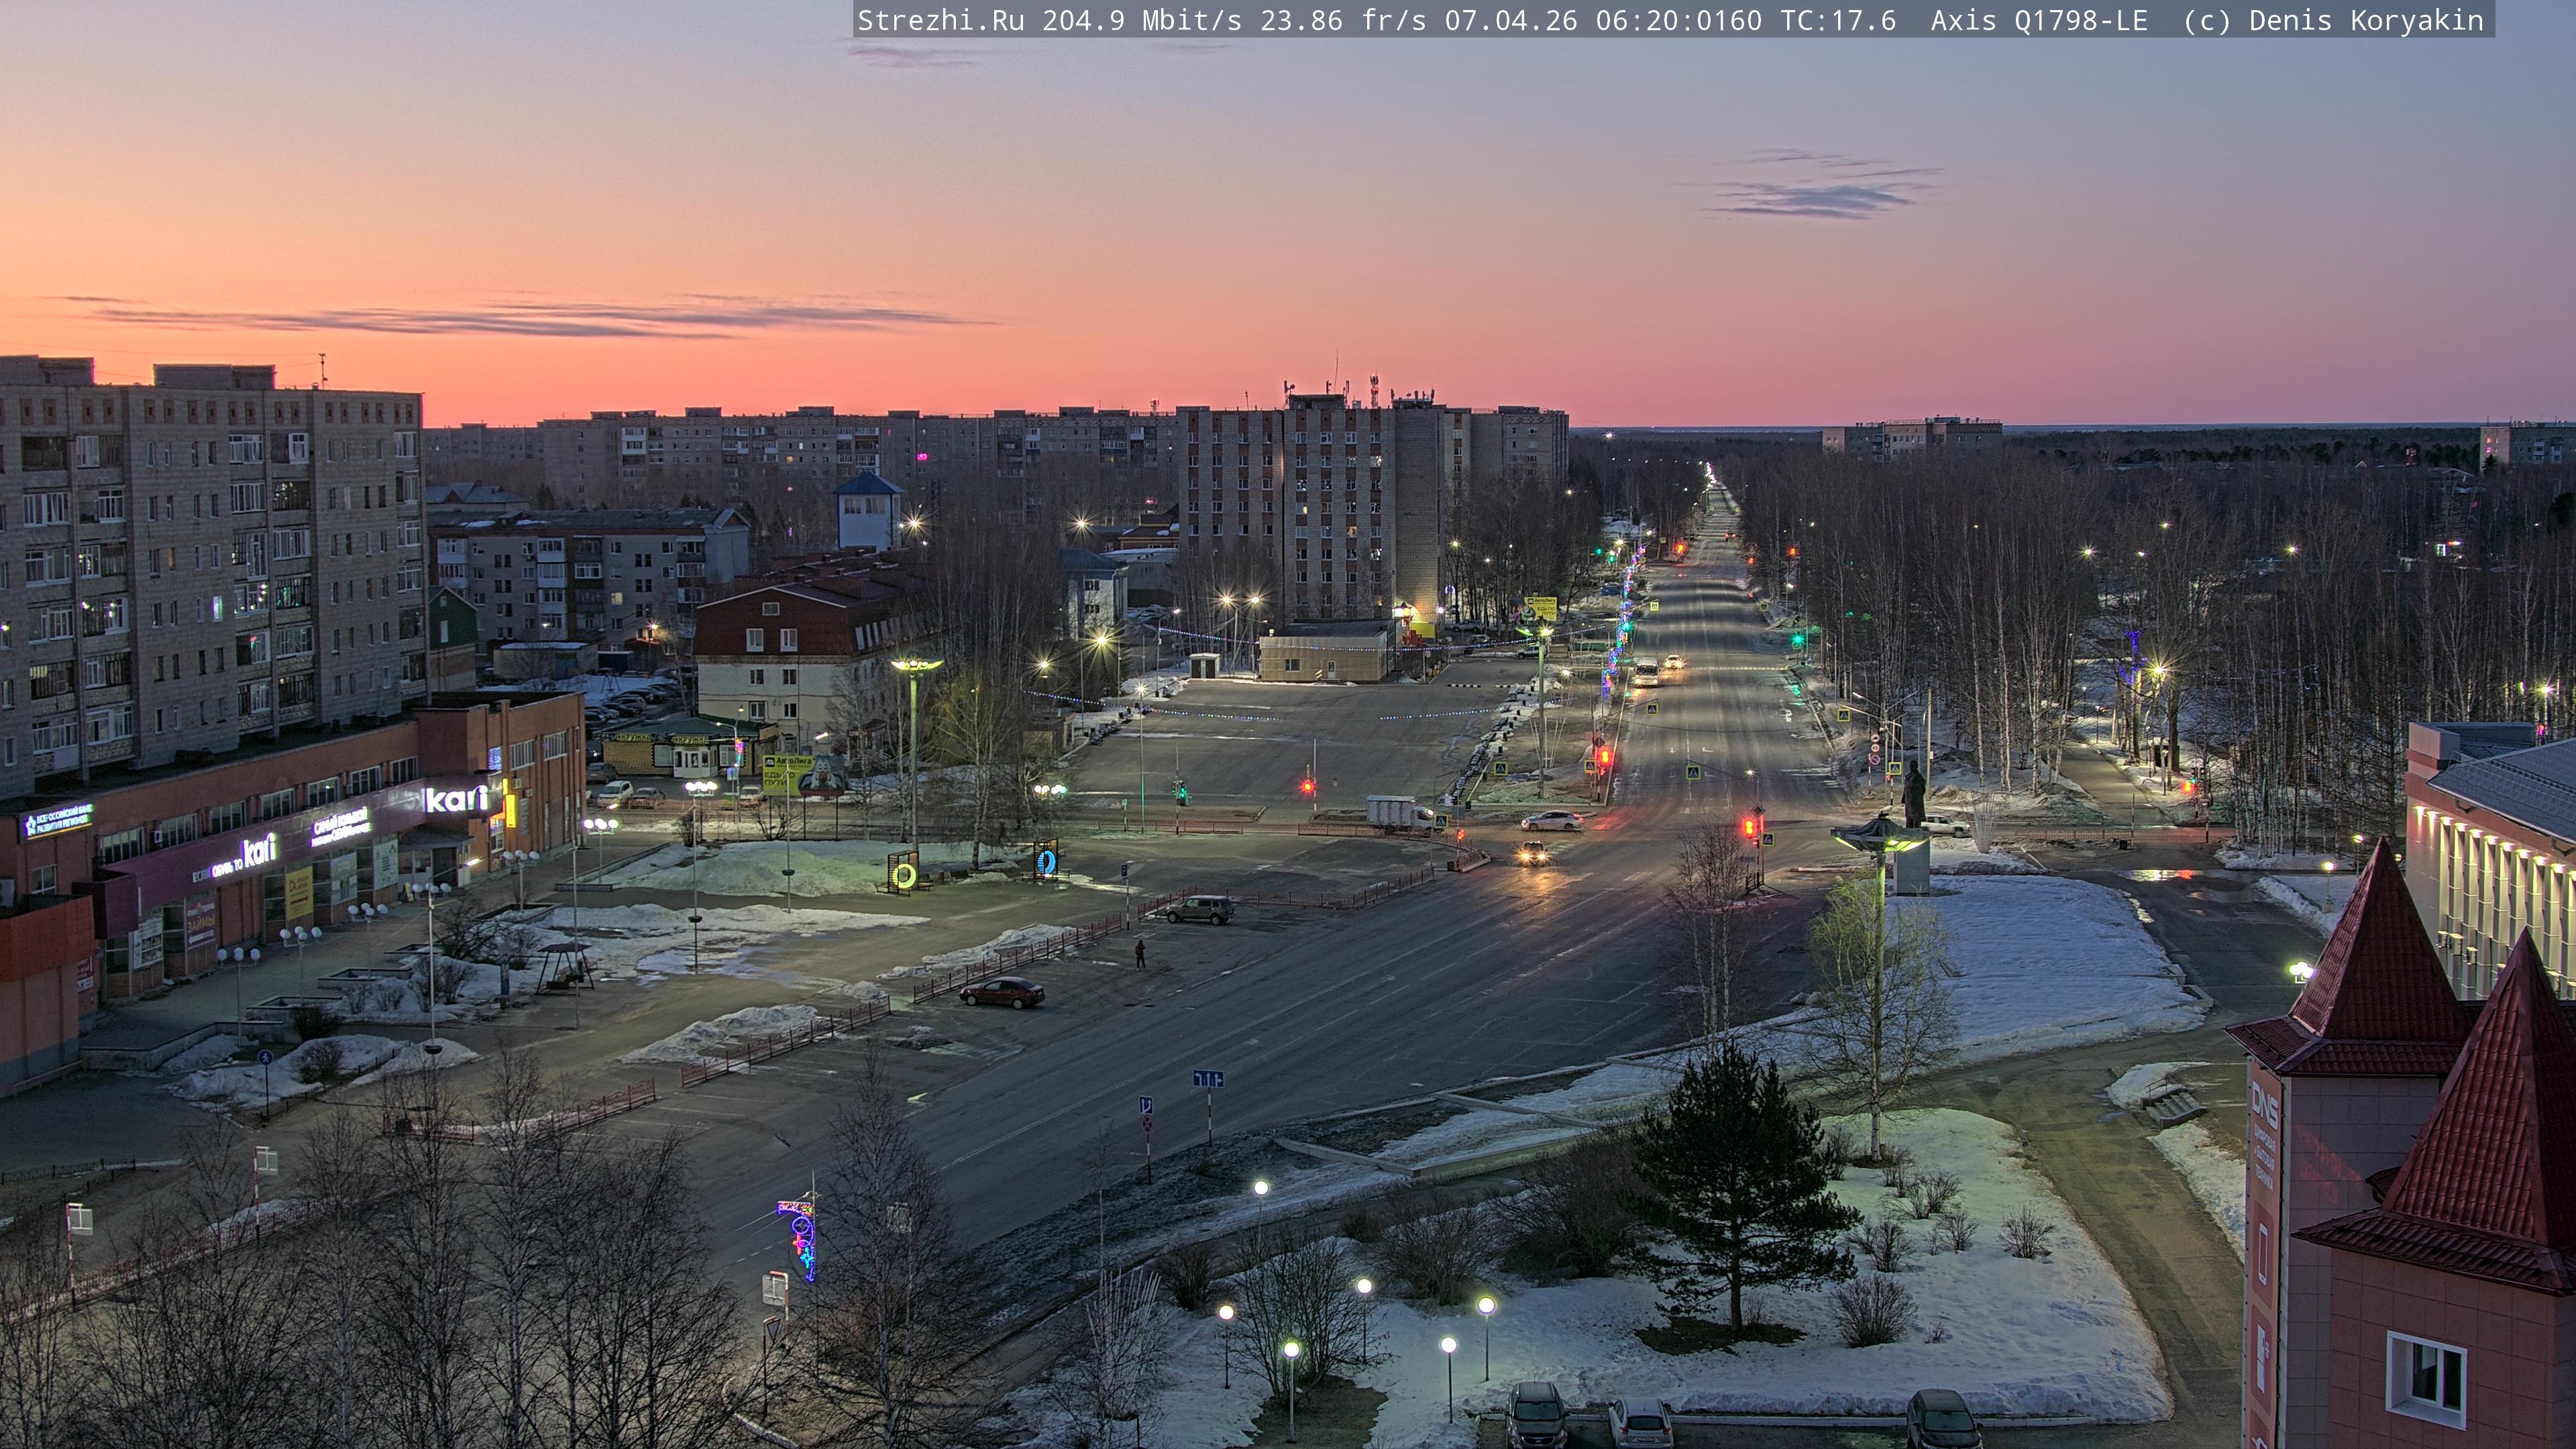Viewport: 2576px width, 1449px height.
Task: Click the white van at the intersection
Action: coord(1399,812)
